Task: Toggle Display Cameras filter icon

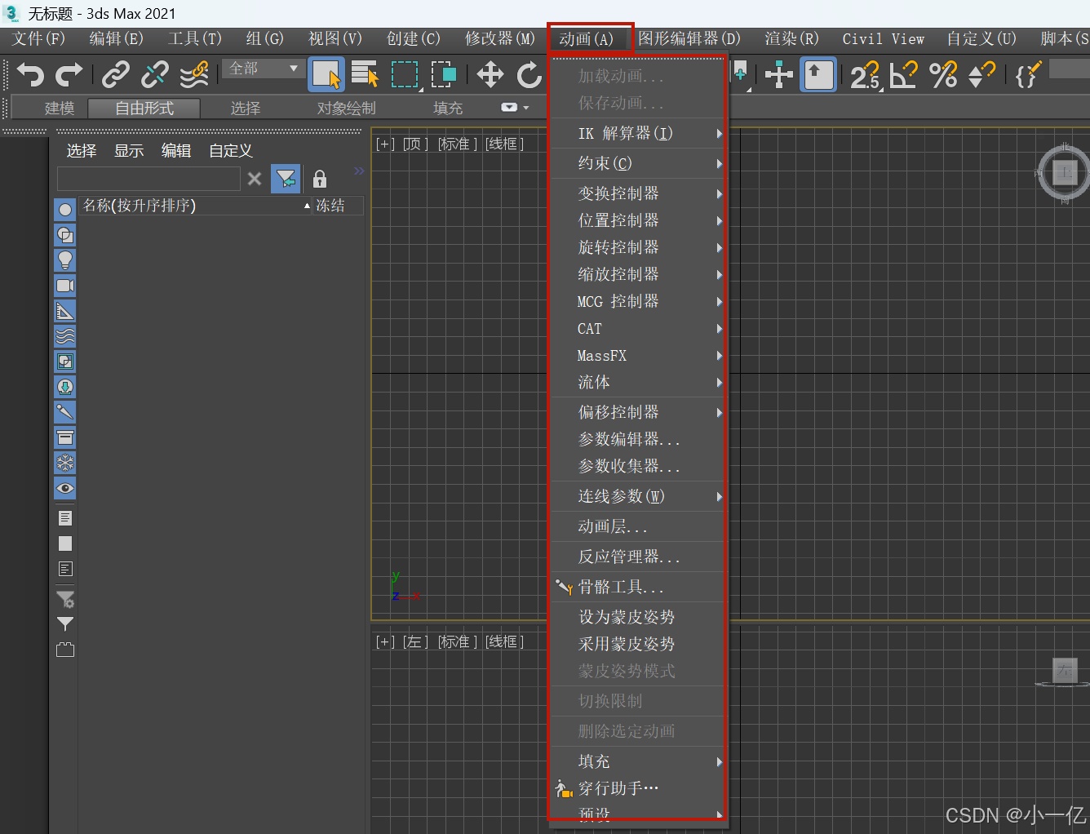Action: 65,286
